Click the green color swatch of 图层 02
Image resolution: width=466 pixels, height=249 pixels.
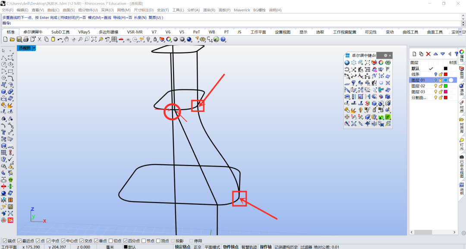445,86
